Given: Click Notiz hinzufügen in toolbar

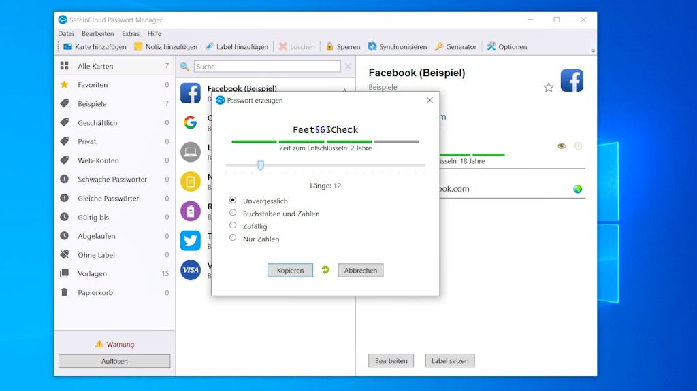Looking at the screenshot, I should (165, 47).
